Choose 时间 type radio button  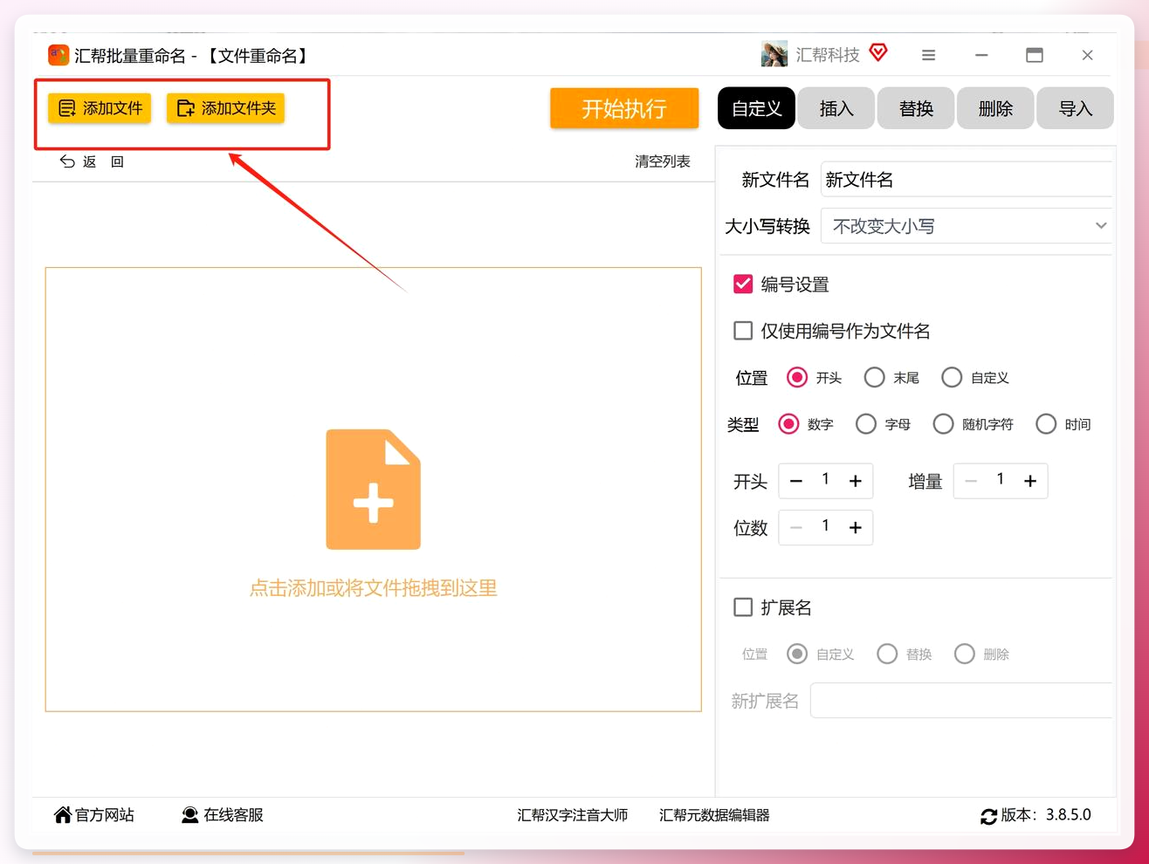click(x=1046, y=424)
